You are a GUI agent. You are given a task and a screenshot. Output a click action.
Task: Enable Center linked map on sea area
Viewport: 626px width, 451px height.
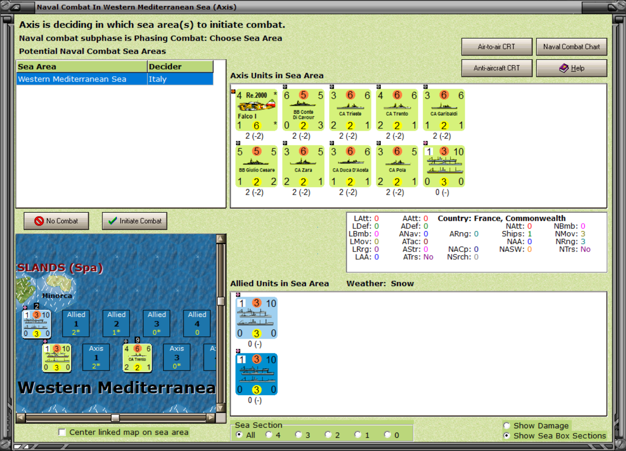[62, 432]
